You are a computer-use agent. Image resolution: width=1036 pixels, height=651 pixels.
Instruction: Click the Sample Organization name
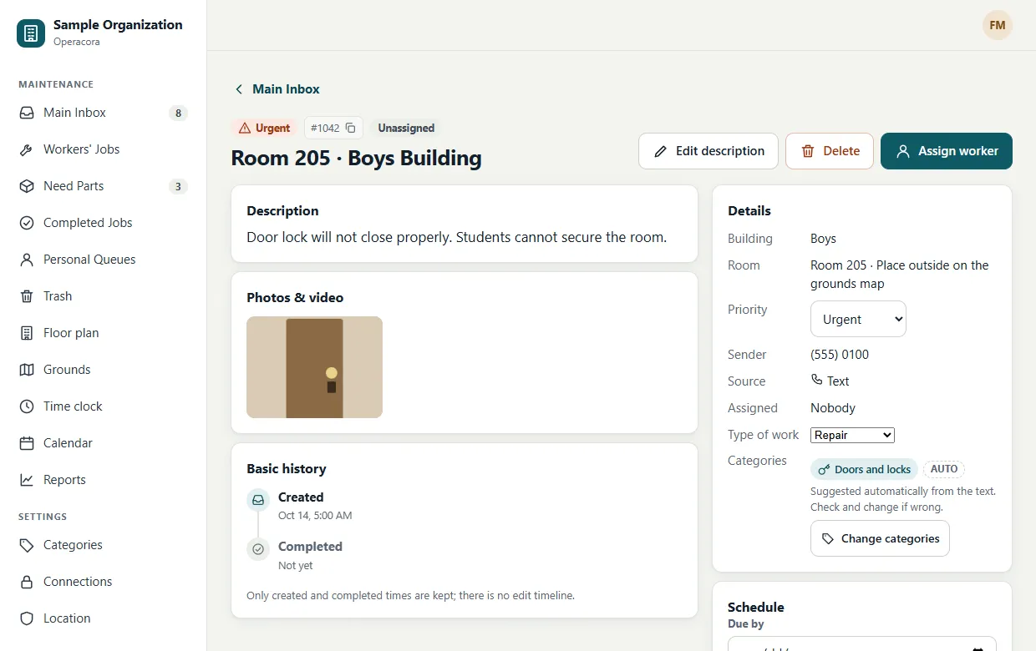pyautogui.click(x=118, y=25)
